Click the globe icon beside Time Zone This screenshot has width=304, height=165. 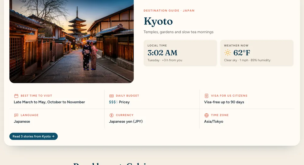(206, 115)
